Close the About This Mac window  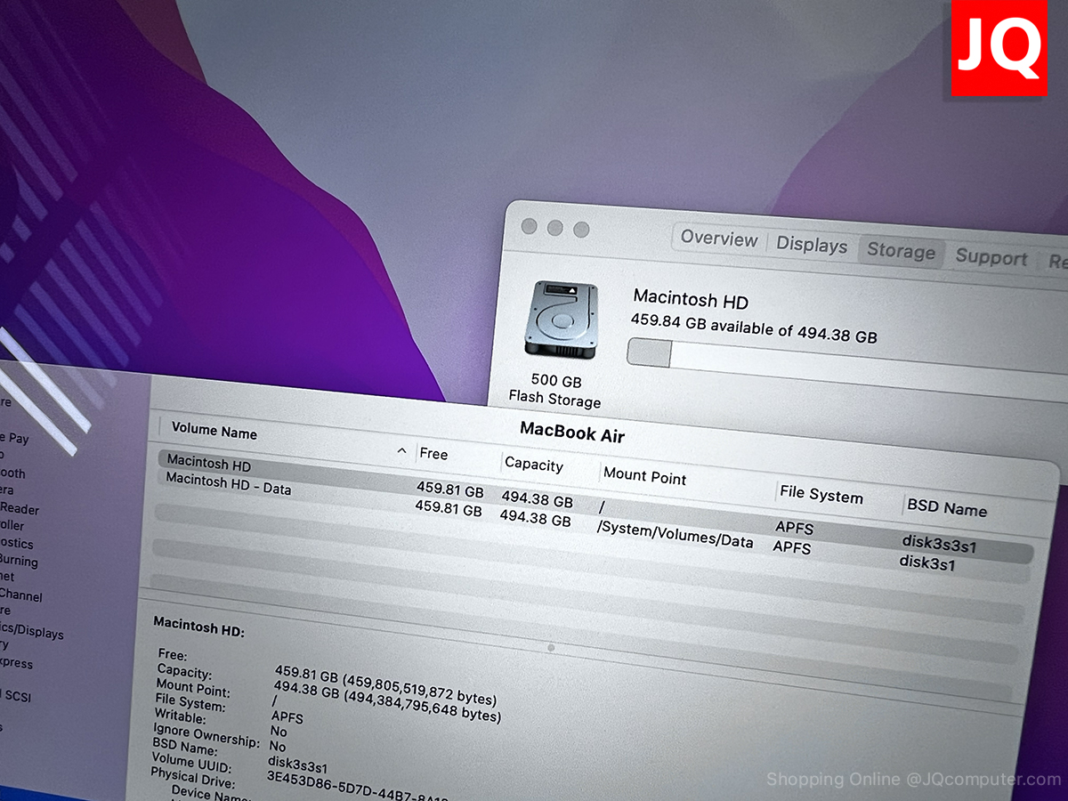(530, 226)
